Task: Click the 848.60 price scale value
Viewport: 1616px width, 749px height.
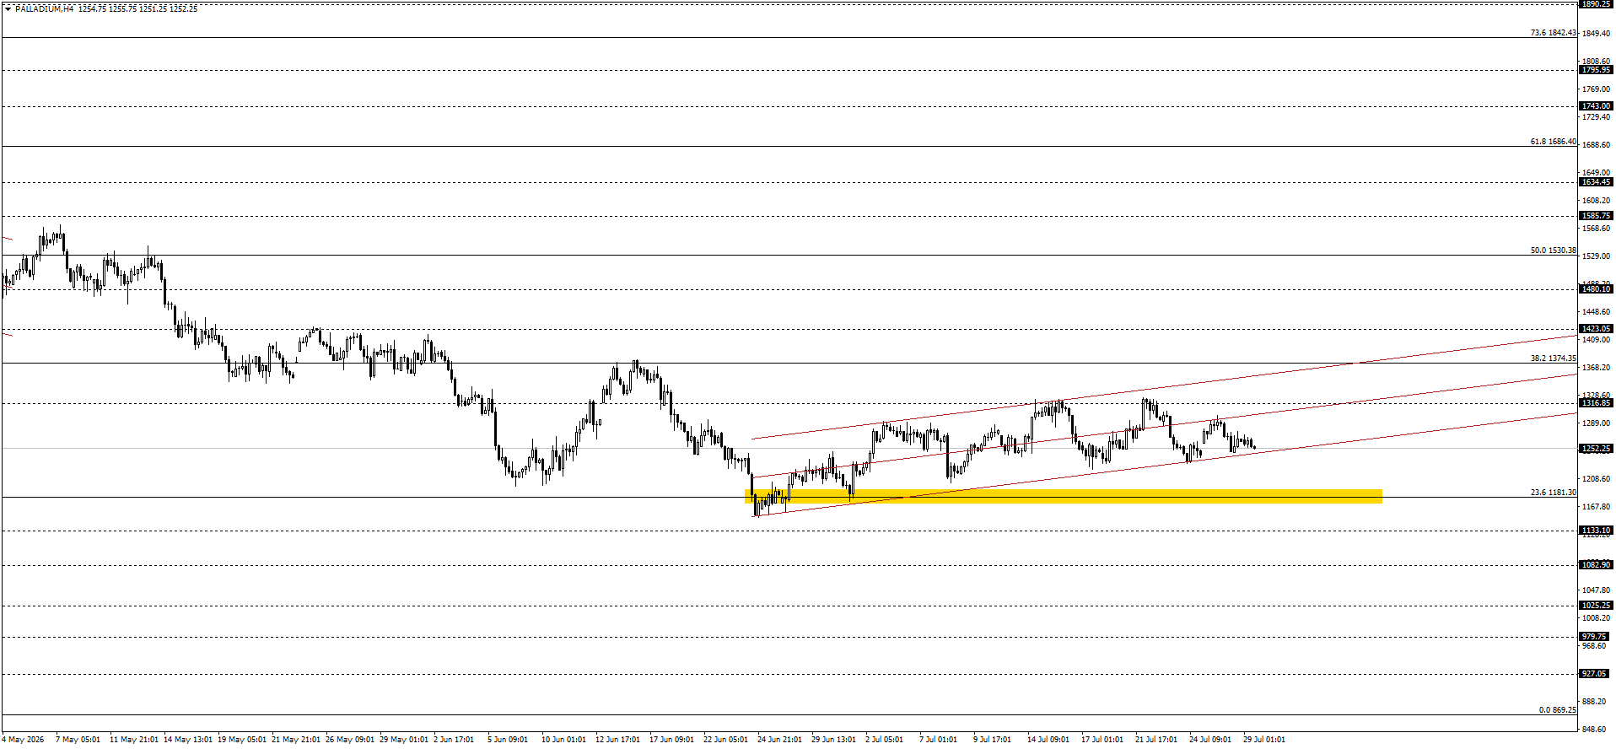Action: coord(1593,730)
